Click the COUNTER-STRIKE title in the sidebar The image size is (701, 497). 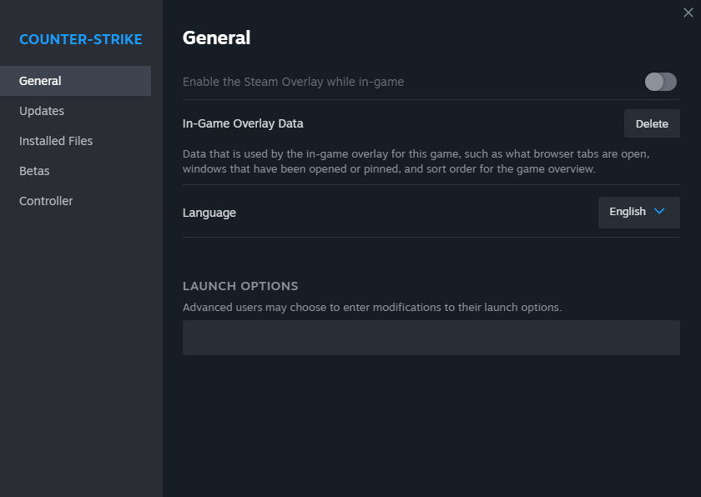click(x=81, y=39)
